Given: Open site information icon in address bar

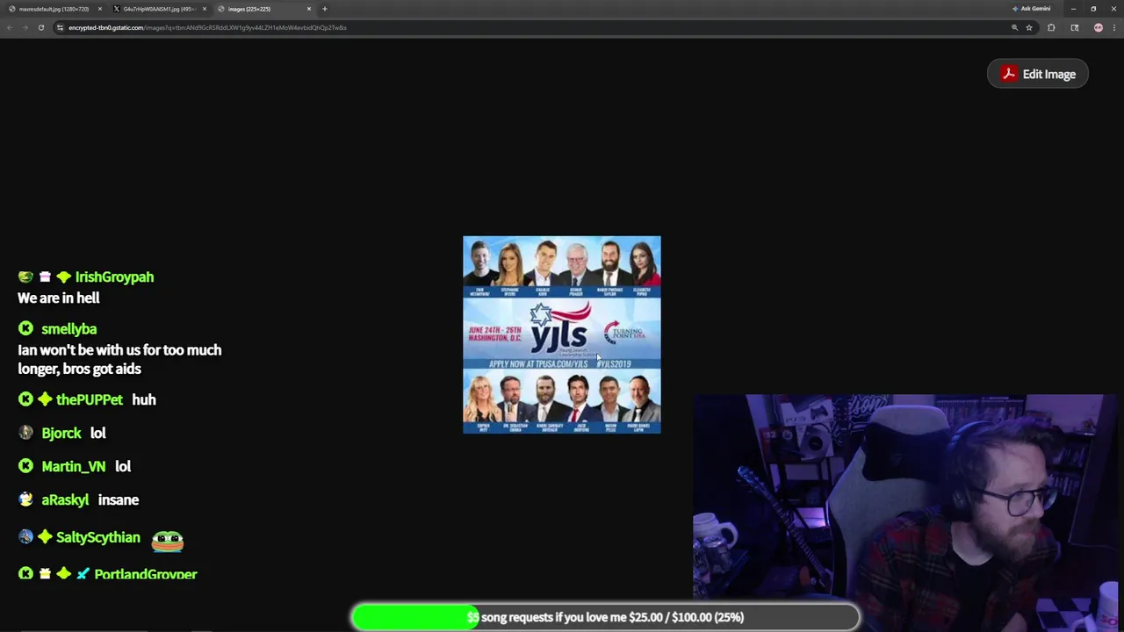Looking at the screenshot, I should click(60, 27).
